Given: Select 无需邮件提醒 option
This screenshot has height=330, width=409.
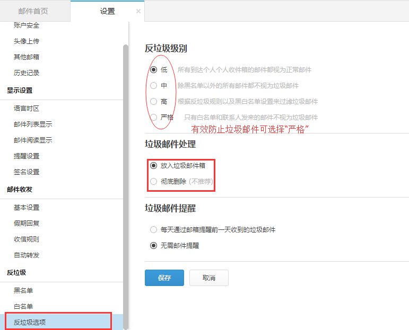Looking at the screenshot, I should (x=154, y=245).
